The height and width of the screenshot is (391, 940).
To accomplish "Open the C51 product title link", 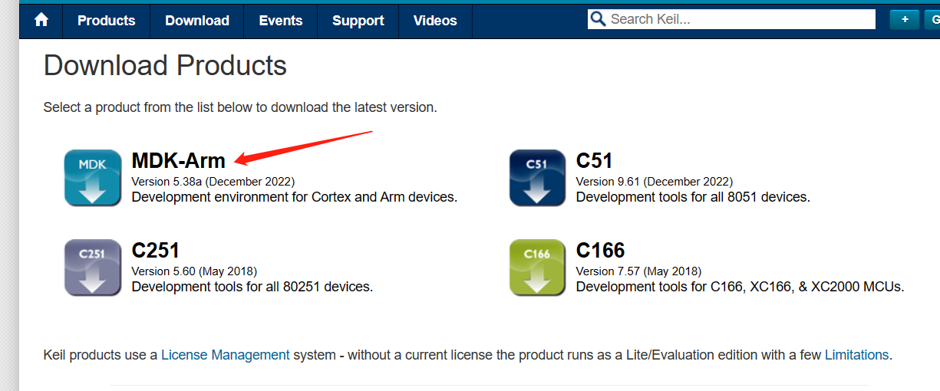I will 595,161.
